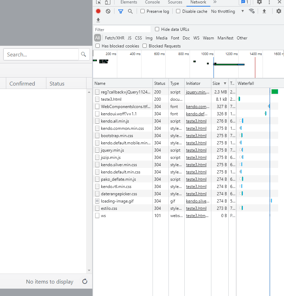
Task: Check Has blocked cookies filter
Action: 98,46
